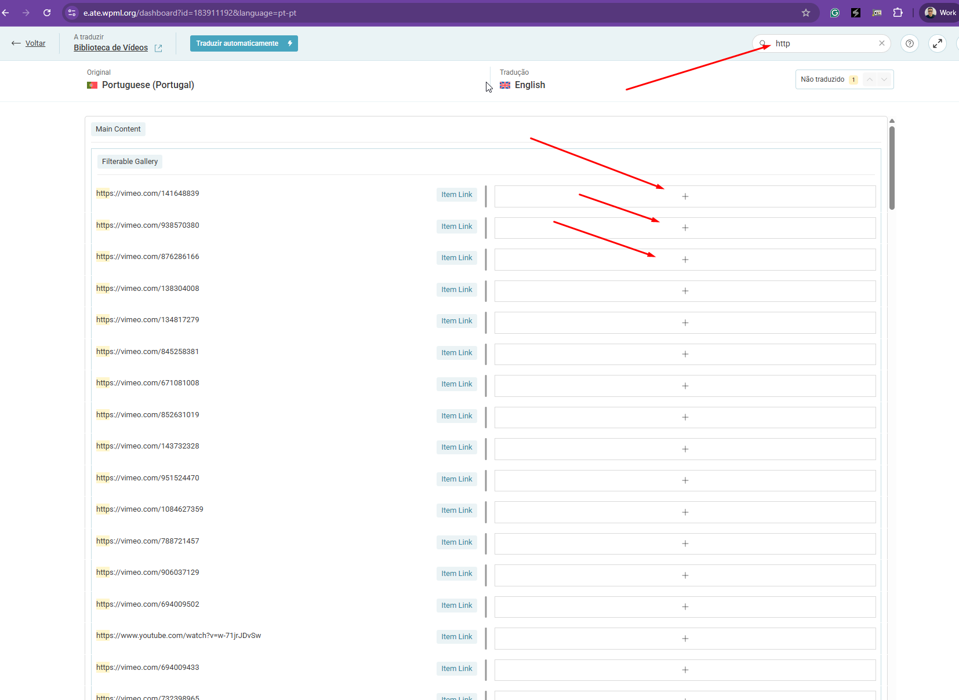Reload the page
The height and width of the screenshot is (700, 959).
click(x=47, y=13)
